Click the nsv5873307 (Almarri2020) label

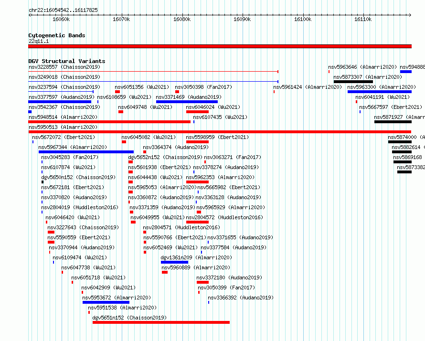coord(368,77)
